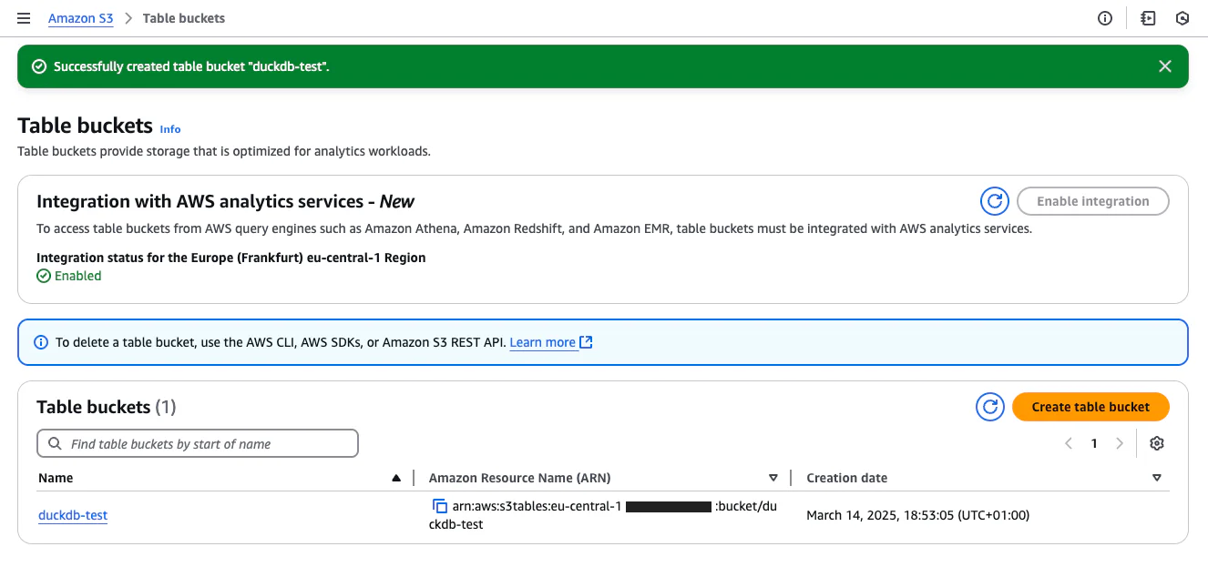Viewport: 1208px width, 567px height.
Task: Click the Name column header
Action: [56, 478]
